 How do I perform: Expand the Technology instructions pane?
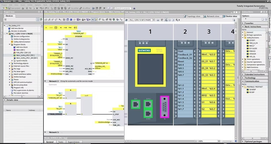click(x=243, y=78)
